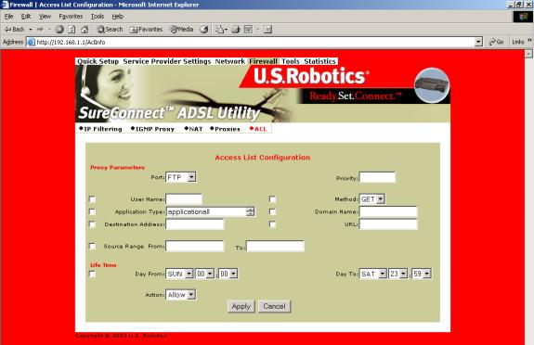This screenshot has height=345, width=534.
Task: Enable the User Name checkbox
Action: coord(92,199)
